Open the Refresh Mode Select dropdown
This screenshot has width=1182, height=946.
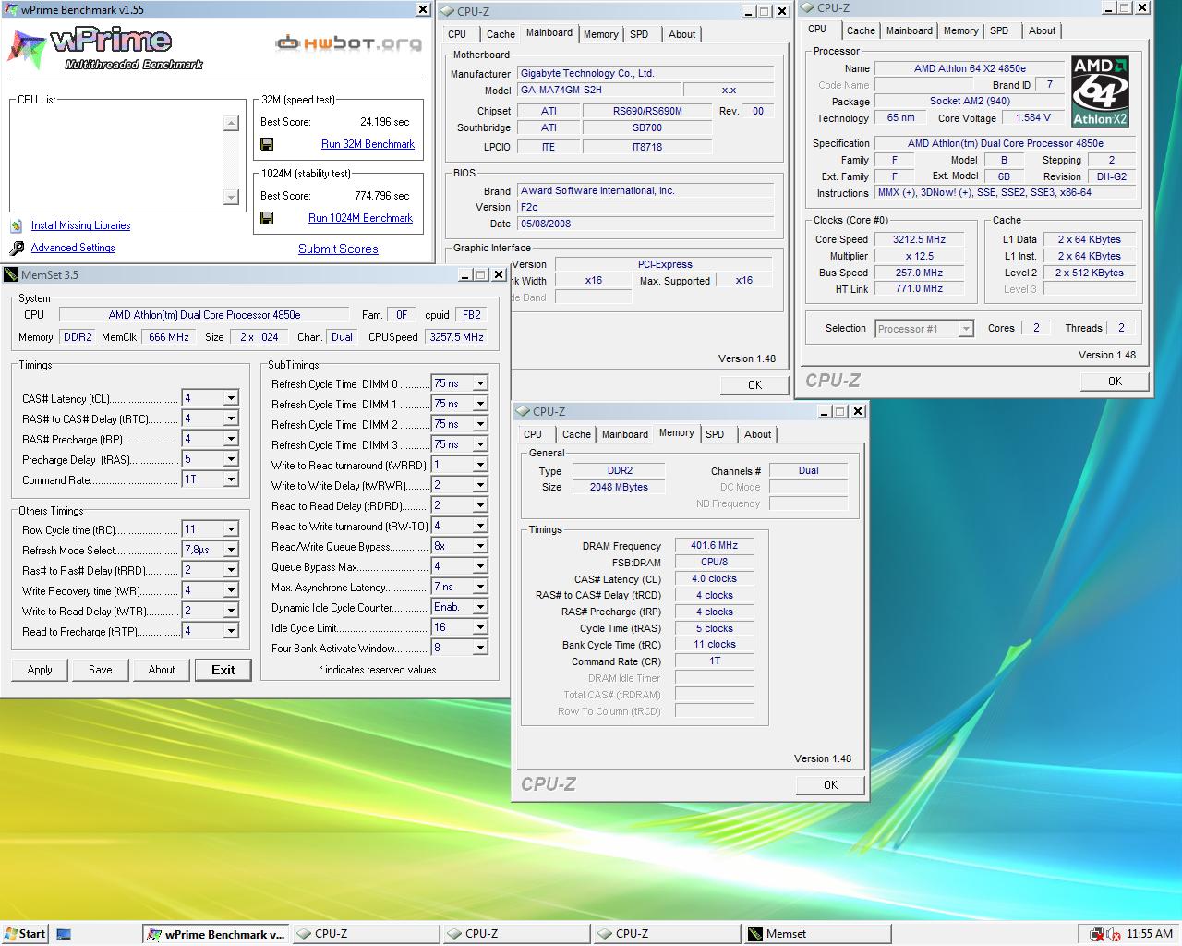coord(231,550)
